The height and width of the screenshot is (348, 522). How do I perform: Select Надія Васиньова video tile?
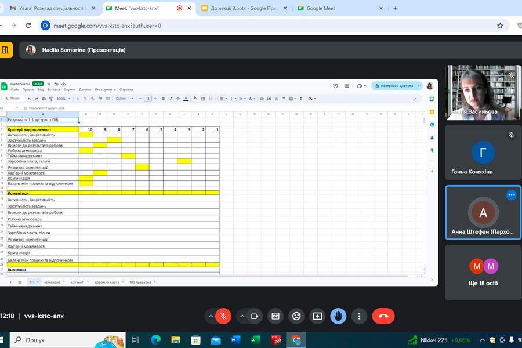(x=483, y=92)
